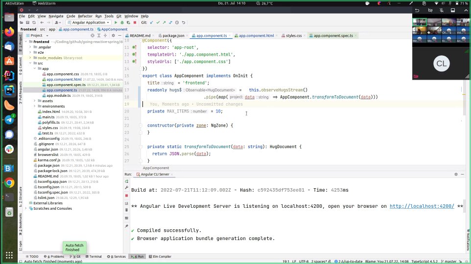Image resolution: width=471 pixels, height=264 pixels.
Task: Click Git commit checkmark icon
Action: (x=158, y=22)
